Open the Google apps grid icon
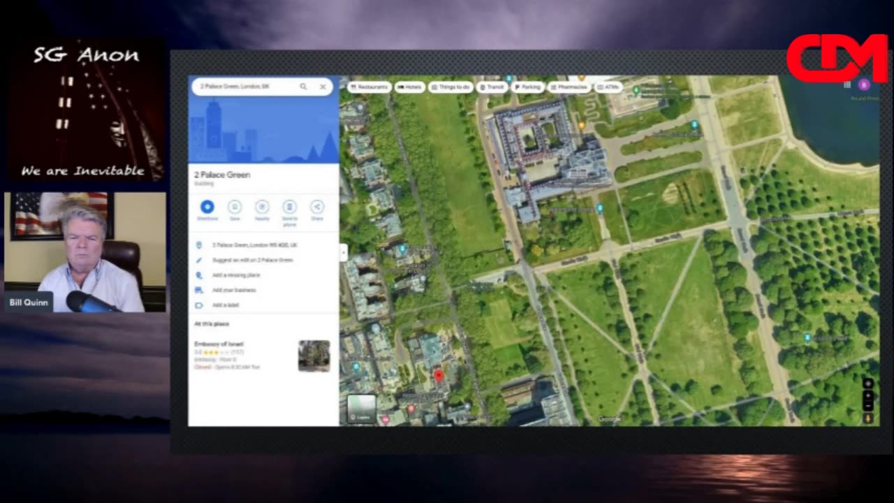The width and height of the screenshot is (894, 503). pos(847,85)
